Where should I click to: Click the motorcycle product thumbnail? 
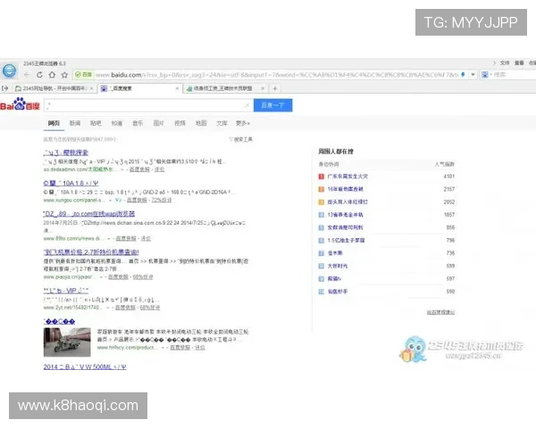coord(67,342)
